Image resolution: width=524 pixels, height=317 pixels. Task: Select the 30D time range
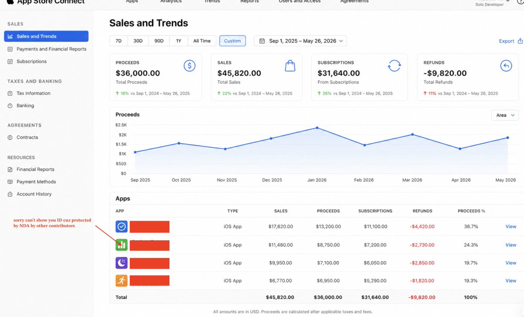tap(138, 41)
